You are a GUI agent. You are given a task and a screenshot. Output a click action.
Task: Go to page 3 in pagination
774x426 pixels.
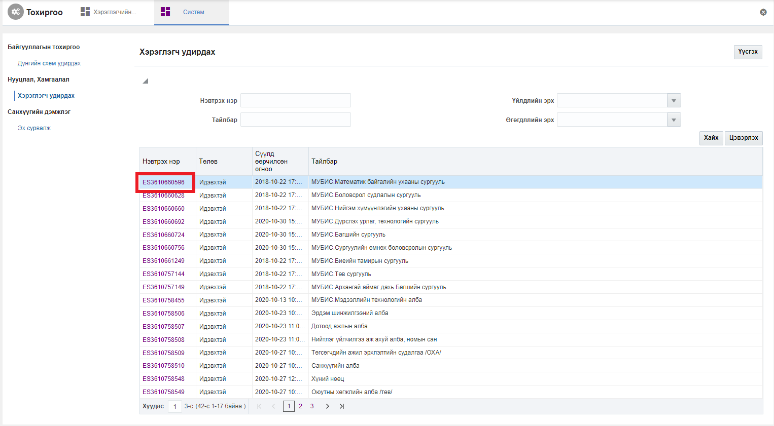tap(312, 406)
